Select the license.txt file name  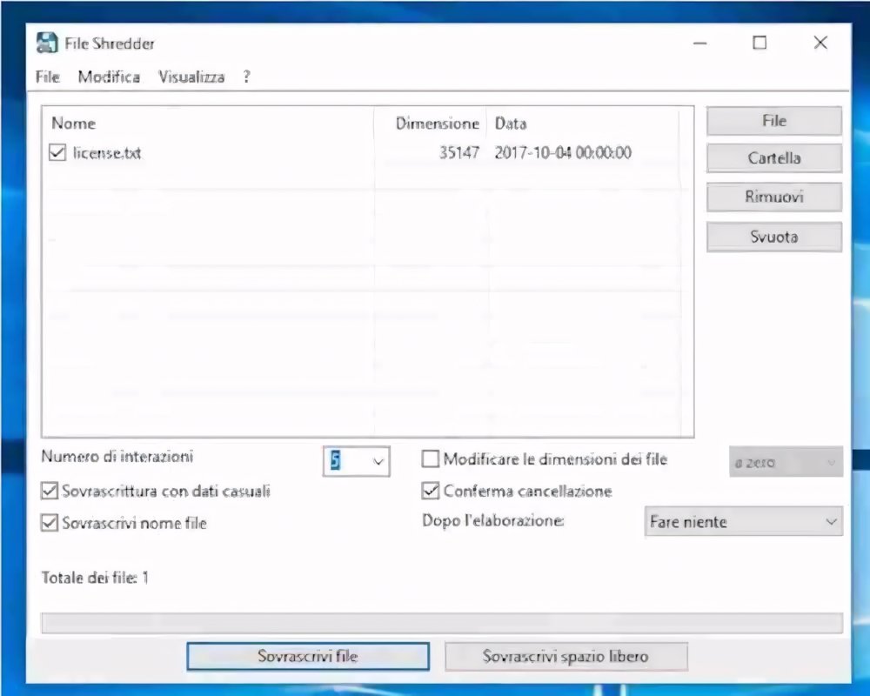(x=106, y=152)
